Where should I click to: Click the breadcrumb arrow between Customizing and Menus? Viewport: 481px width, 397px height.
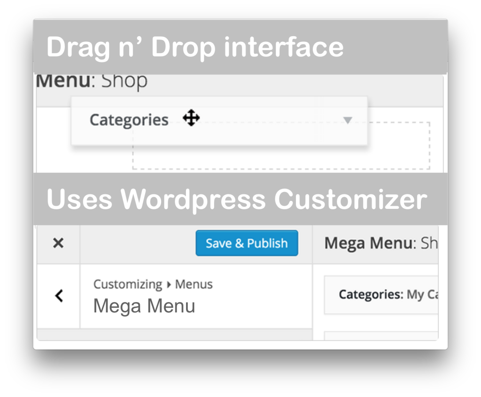[170, 284]
